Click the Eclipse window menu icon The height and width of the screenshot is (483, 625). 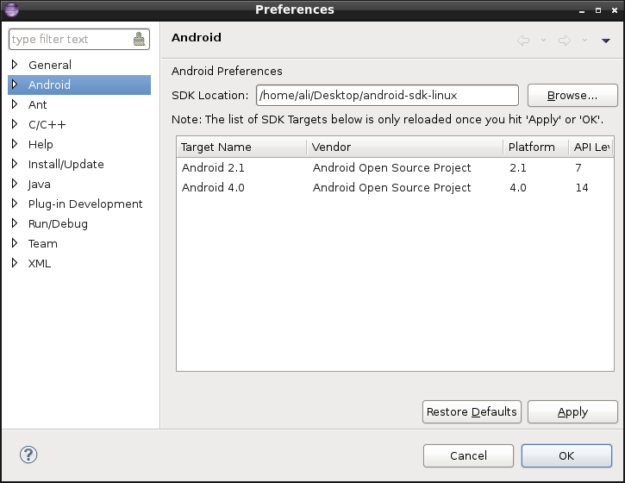[11, 9]
